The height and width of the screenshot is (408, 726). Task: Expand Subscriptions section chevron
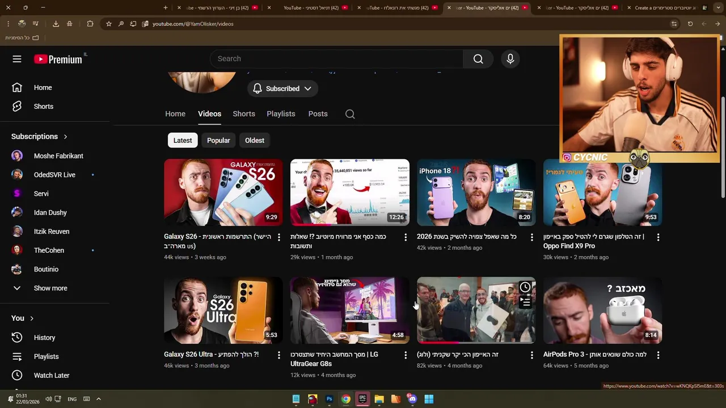[65, 137]
